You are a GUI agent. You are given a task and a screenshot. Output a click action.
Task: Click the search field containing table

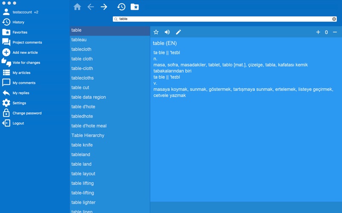coord(225,19)
